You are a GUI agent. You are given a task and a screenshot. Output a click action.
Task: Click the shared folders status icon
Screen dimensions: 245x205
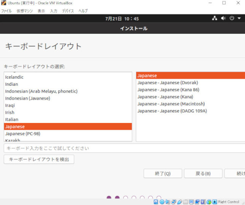pos(185,202)
